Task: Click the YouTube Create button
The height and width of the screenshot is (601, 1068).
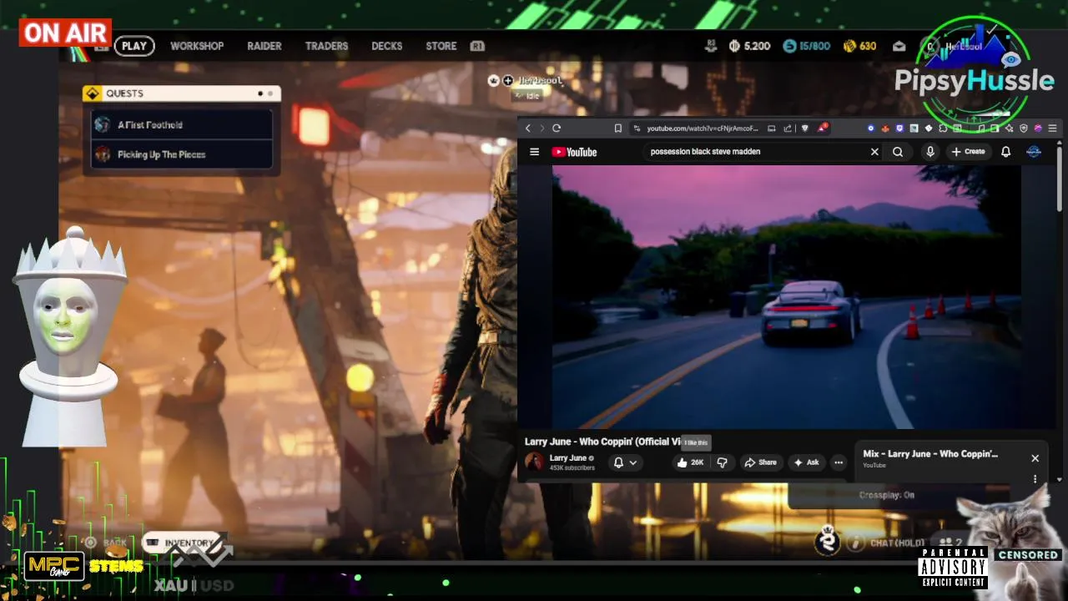Action: point(969,152)
